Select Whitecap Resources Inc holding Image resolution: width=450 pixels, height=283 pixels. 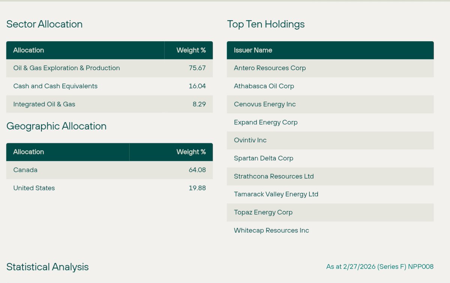pos(330,230)
